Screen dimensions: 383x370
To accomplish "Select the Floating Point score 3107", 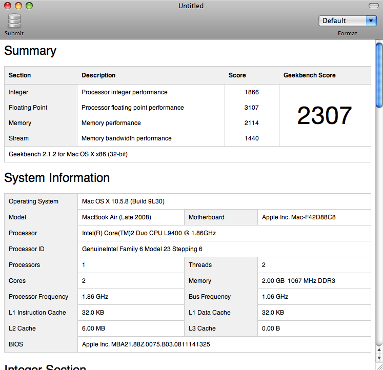I will (252, 108).
